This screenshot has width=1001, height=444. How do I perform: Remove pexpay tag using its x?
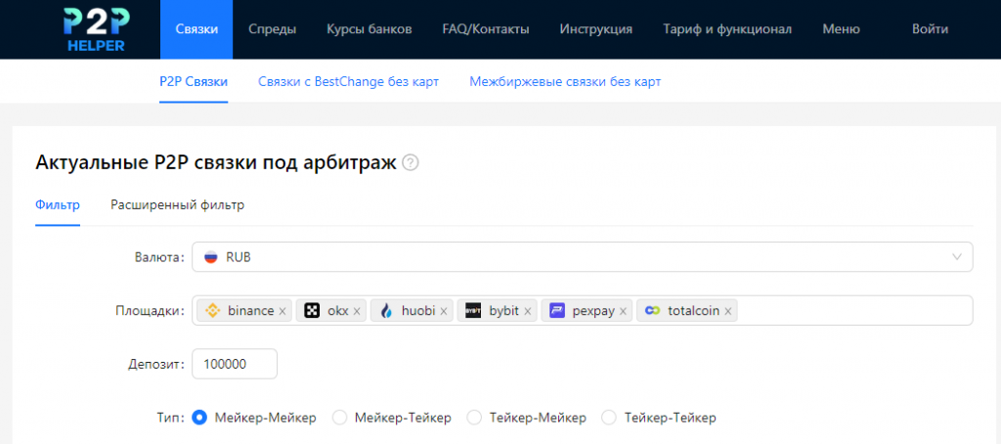pyautogui.click(x=625, y=311)
